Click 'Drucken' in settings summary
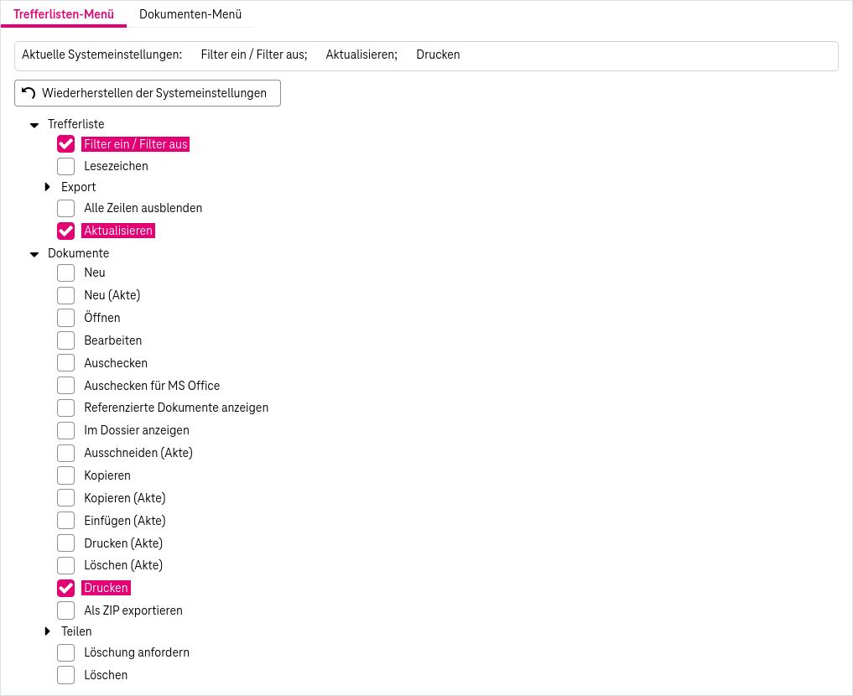The width and height of the screenshot is (853, 696). coord(438,55)
